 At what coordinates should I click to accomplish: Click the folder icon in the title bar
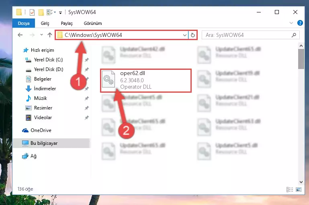[x=19, y=12]
